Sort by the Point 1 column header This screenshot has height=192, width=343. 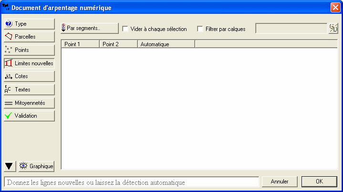[x=80, y=44]
